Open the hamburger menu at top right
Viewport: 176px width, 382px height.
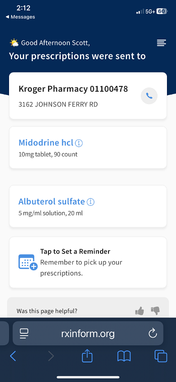click(161, 43)
